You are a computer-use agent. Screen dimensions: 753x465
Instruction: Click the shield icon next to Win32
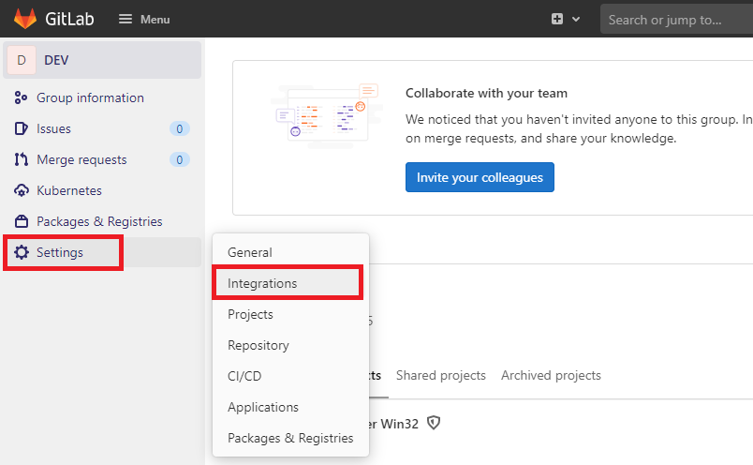[434, 423]
